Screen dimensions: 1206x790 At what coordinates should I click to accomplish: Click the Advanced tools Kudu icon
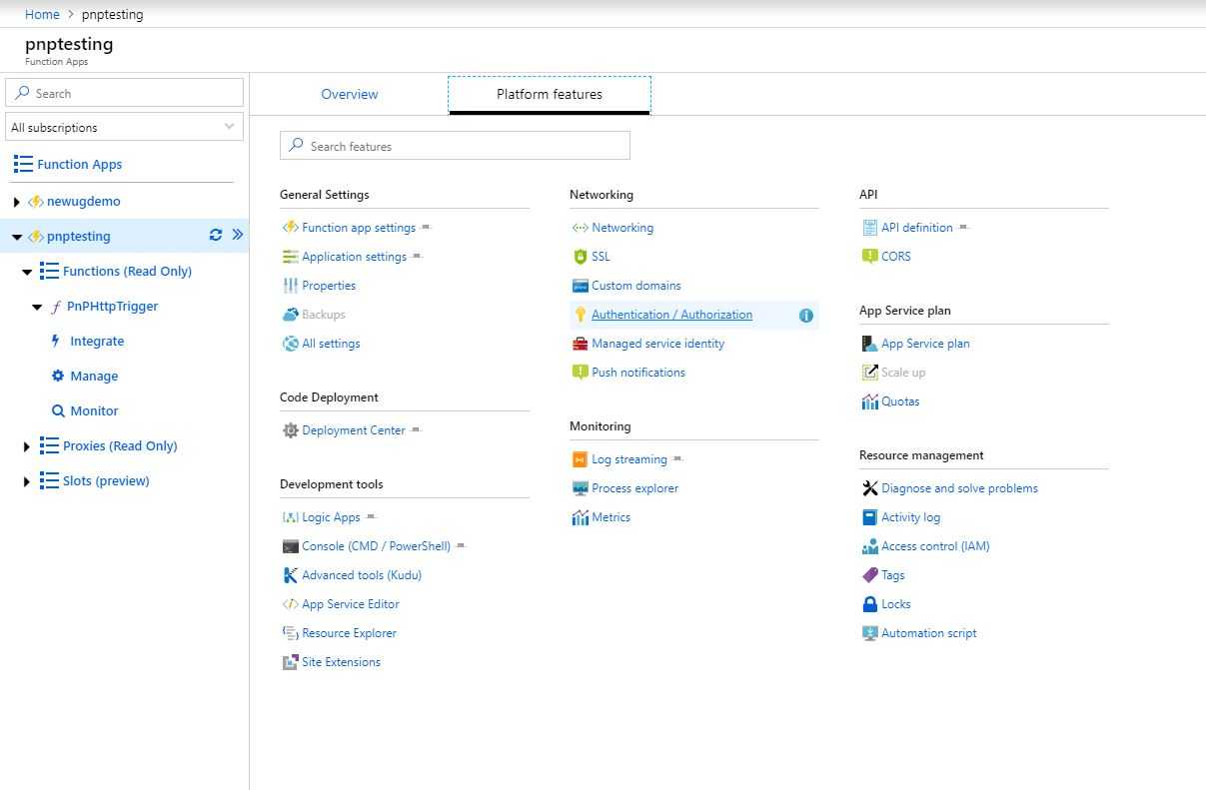point(291,575)
